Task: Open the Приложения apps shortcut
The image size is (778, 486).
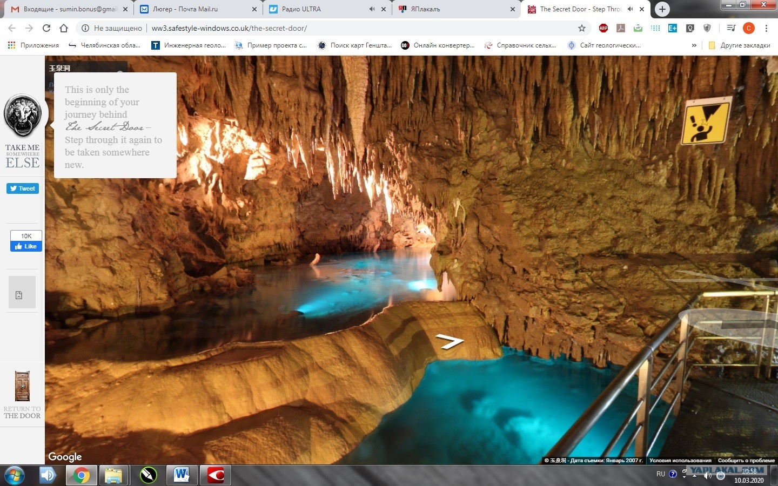Action: [33, 45]
